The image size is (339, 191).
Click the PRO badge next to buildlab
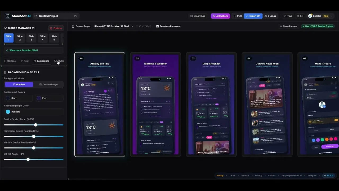(326, 16)
